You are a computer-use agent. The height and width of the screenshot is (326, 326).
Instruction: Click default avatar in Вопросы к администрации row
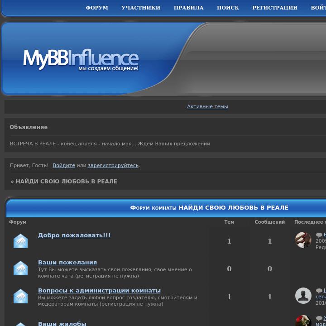[303, 295]
